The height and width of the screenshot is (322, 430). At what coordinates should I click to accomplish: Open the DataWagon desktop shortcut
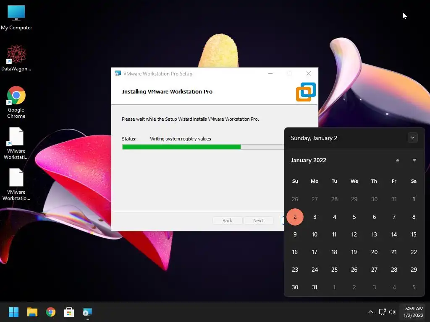click(16, 58)
